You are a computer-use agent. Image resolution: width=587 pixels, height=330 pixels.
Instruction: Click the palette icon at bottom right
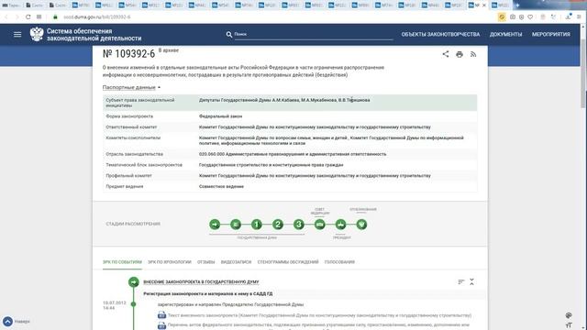point(569,315)
